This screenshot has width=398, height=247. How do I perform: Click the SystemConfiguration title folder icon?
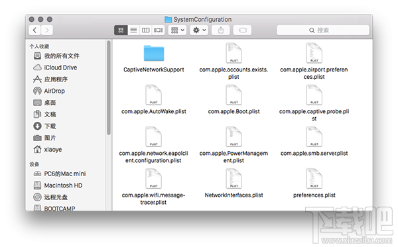point(168,19)
